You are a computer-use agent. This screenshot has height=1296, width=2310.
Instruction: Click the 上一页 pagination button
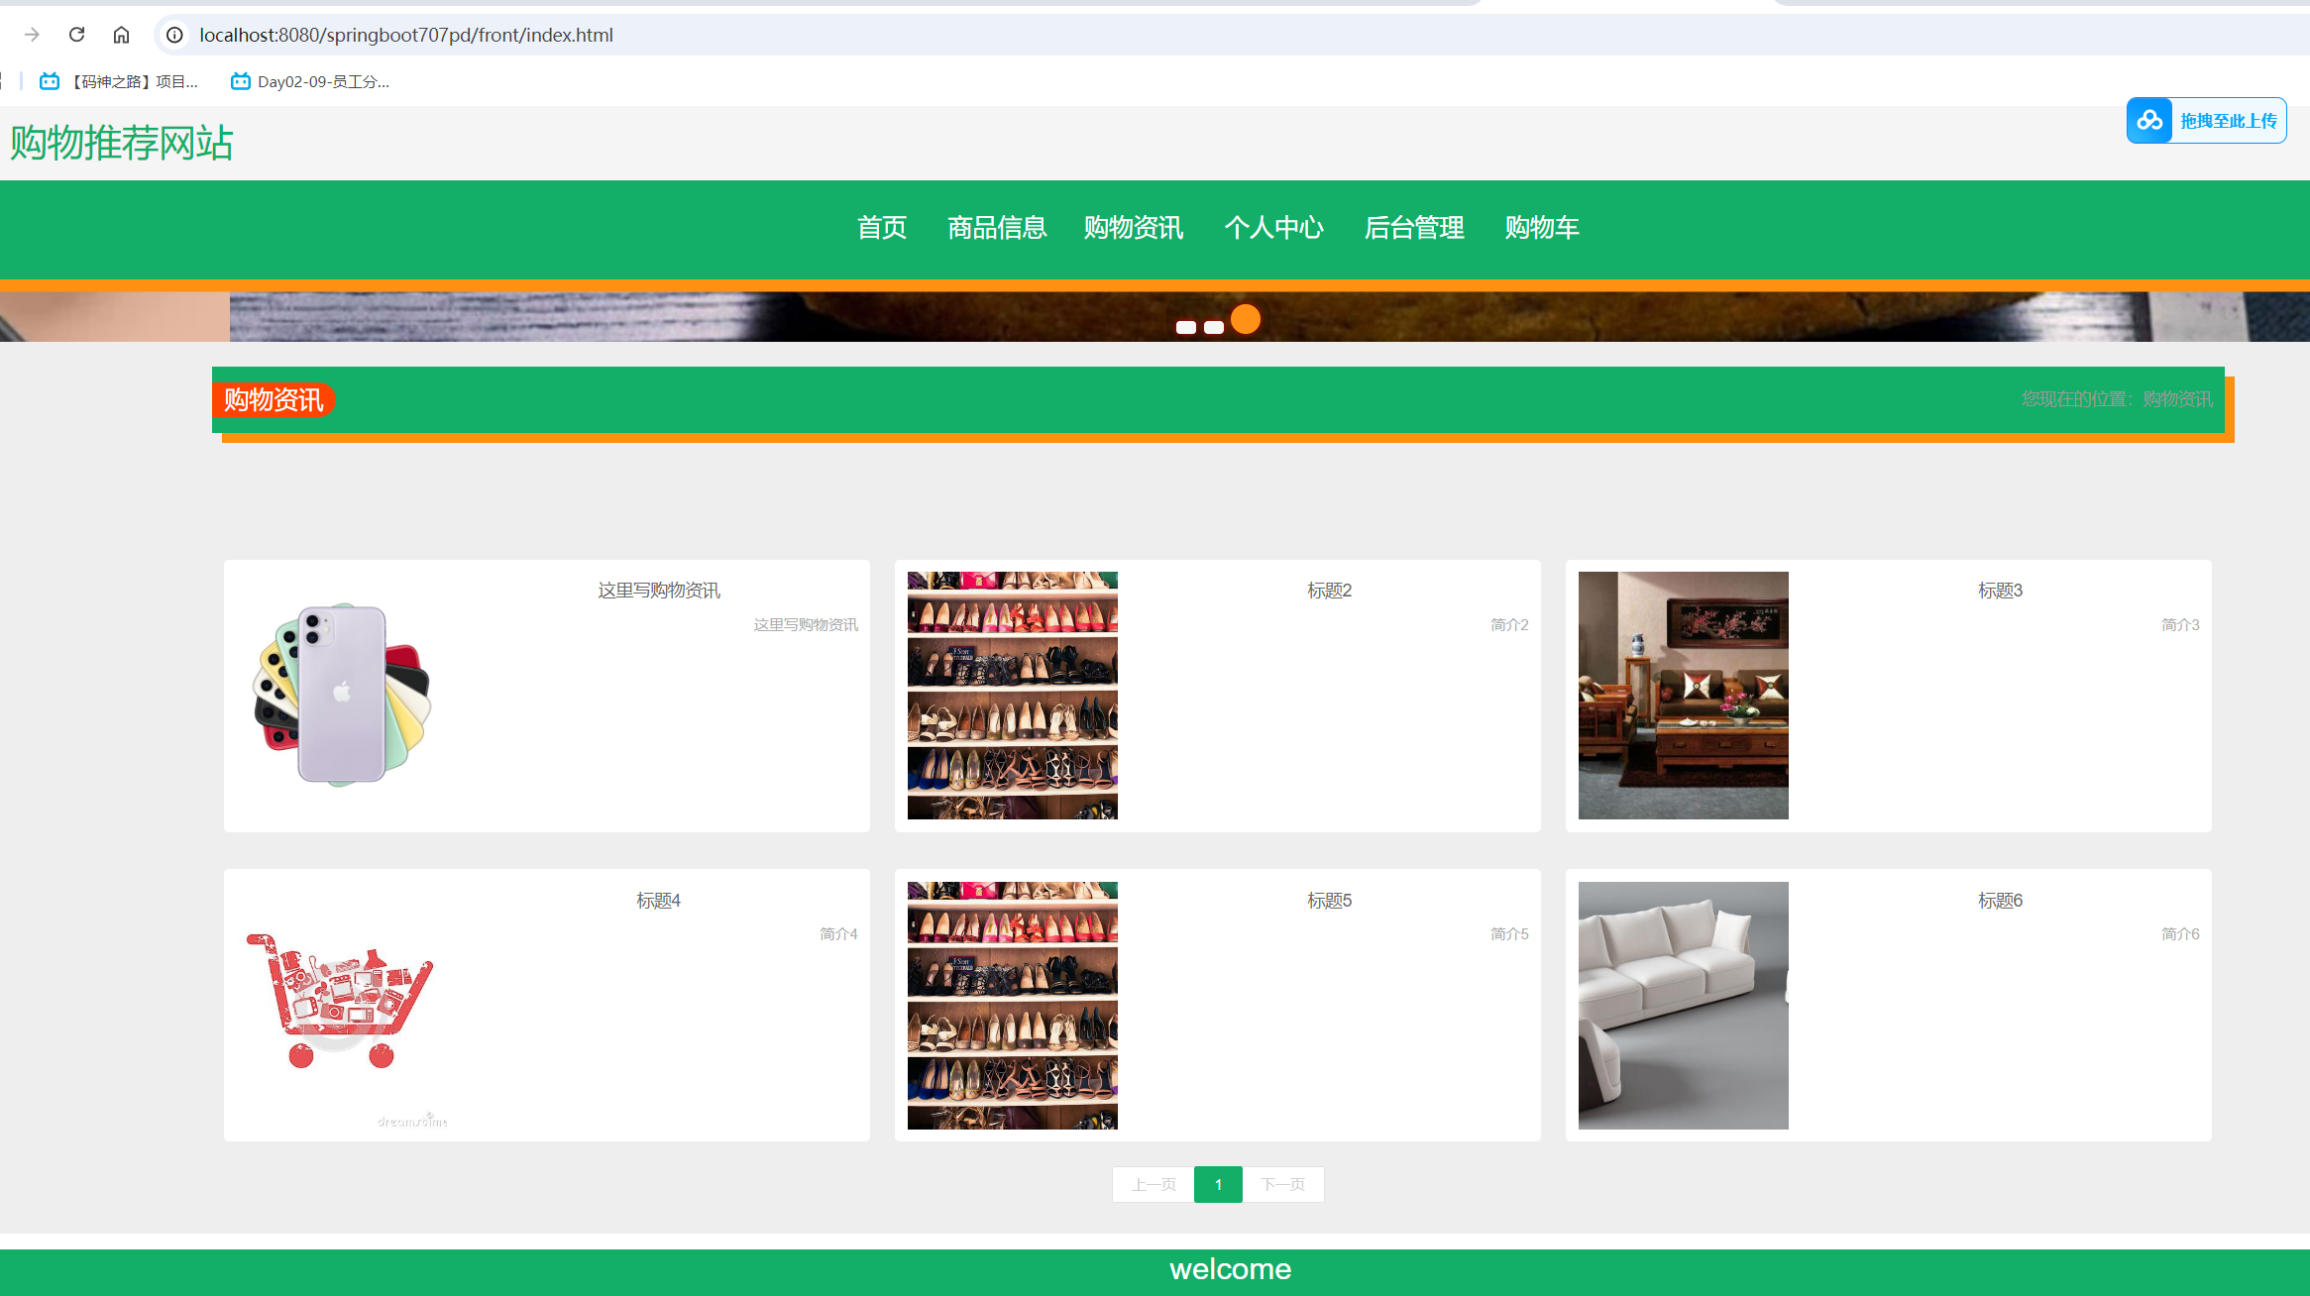click(x=1154, y=1184)
